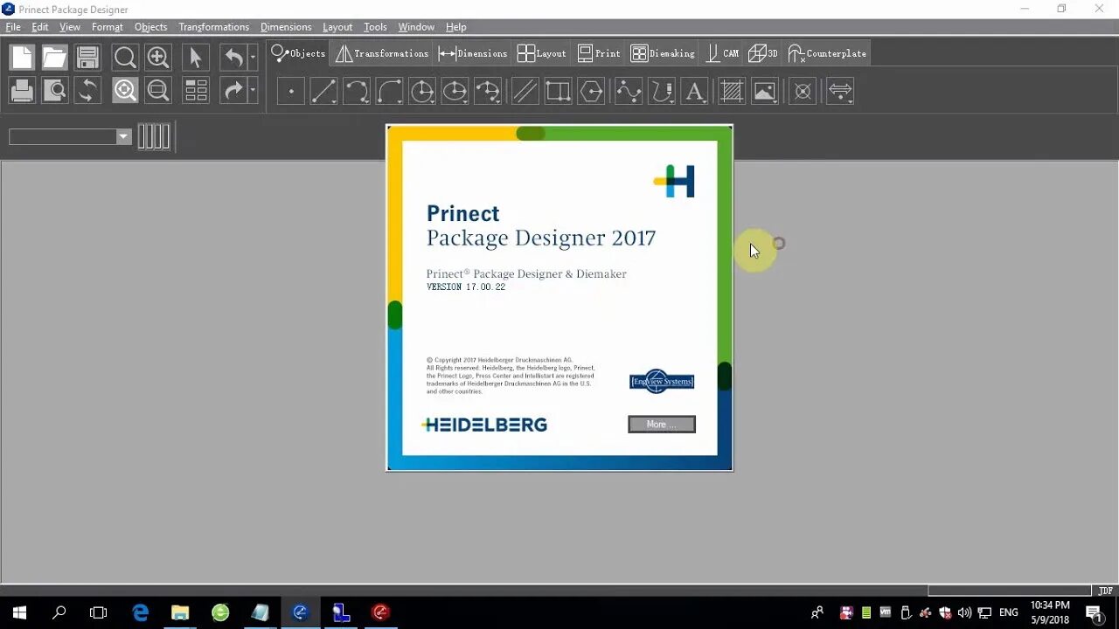Viewport: 1119px width, 629px height.
Task: Open the Transformations menu
Action: 213,27
